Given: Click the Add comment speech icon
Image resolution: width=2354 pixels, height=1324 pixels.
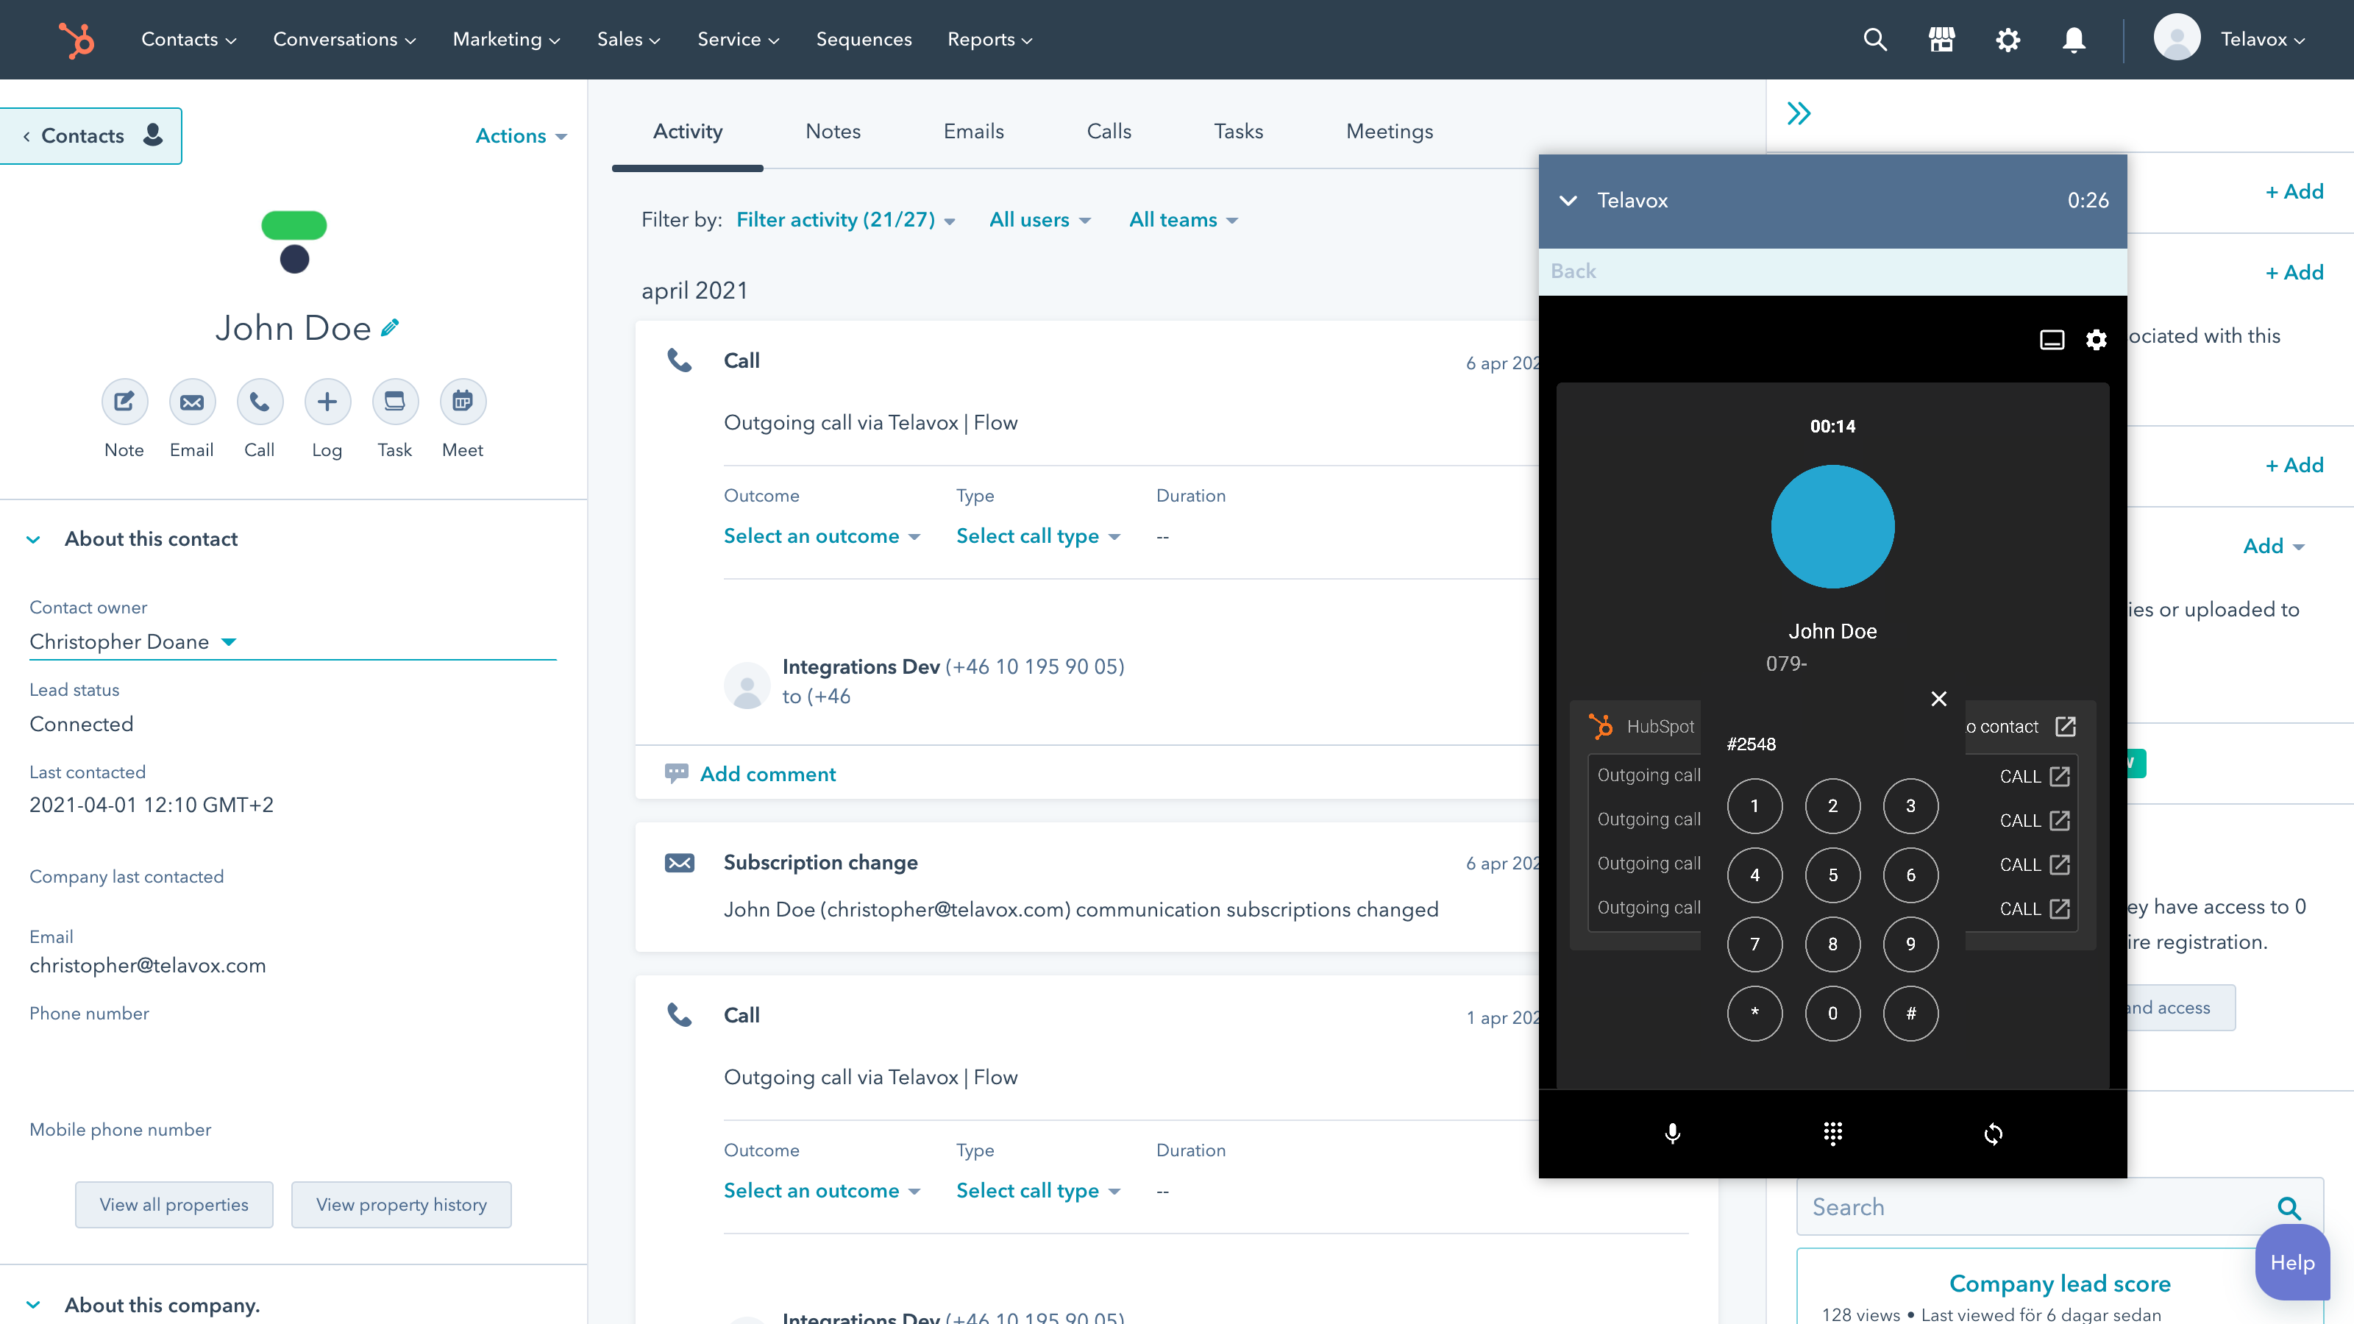Looking at the screenshot, I should click(676, 774).
